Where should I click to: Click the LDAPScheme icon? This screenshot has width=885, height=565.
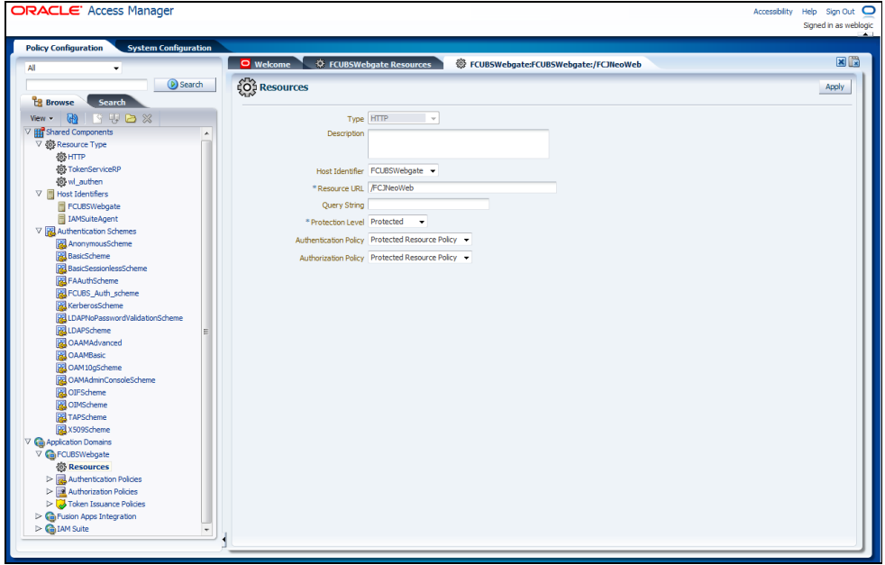61,331
